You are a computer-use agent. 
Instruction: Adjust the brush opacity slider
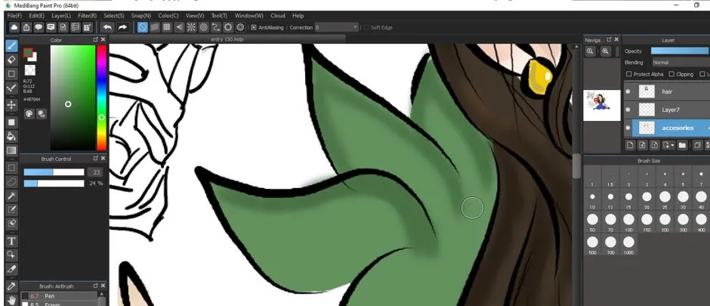click(x=54, y=184)
